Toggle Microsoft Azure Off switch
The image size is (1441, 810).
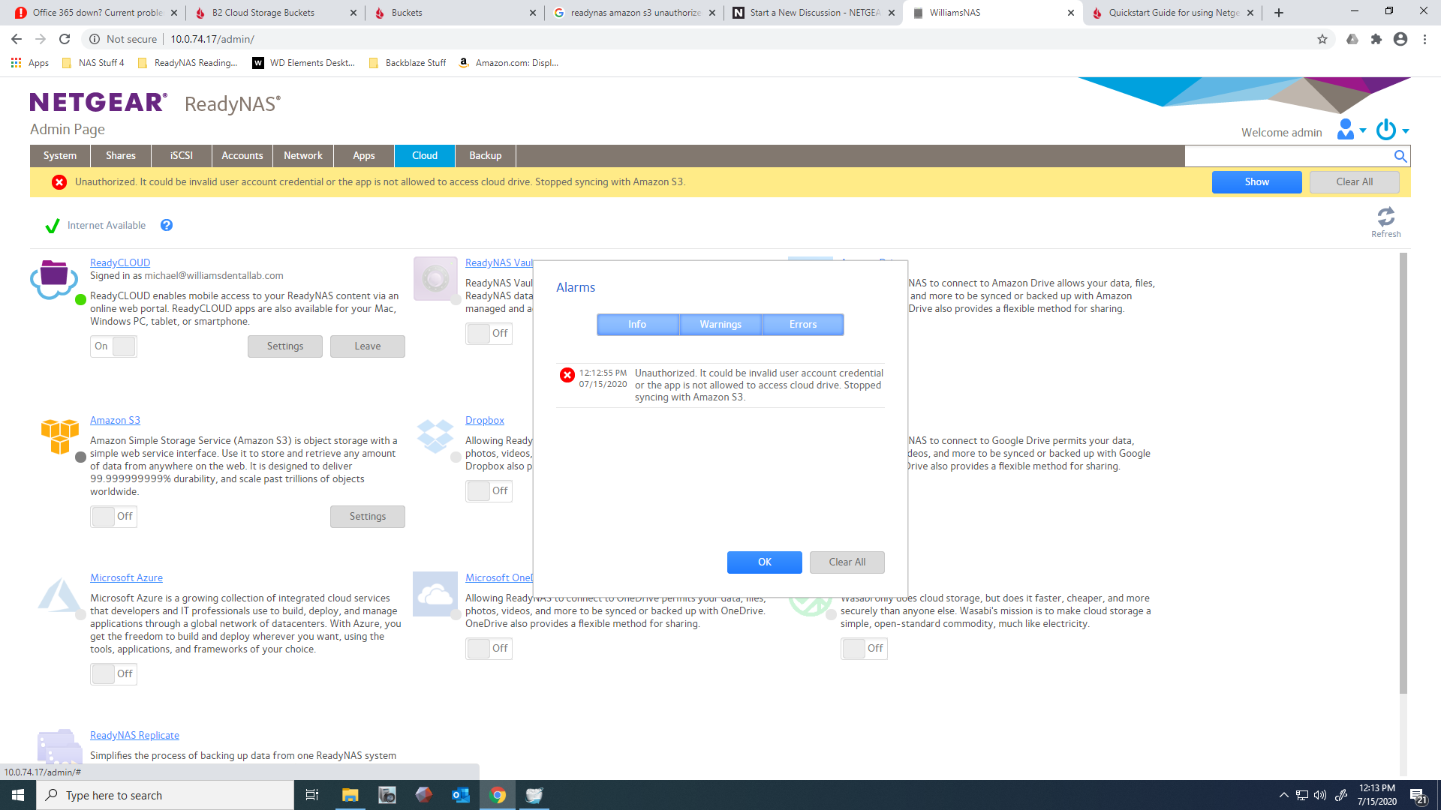click(113, 674)
